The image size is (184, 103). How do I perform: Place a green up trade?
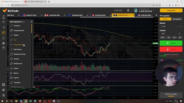coord(171,43)
